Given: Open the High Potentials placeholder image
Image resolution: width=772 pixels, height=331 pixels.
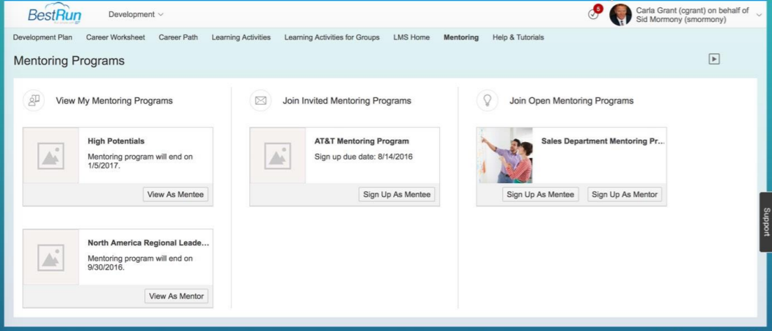Looking at the screenshot, I should 51,155.
